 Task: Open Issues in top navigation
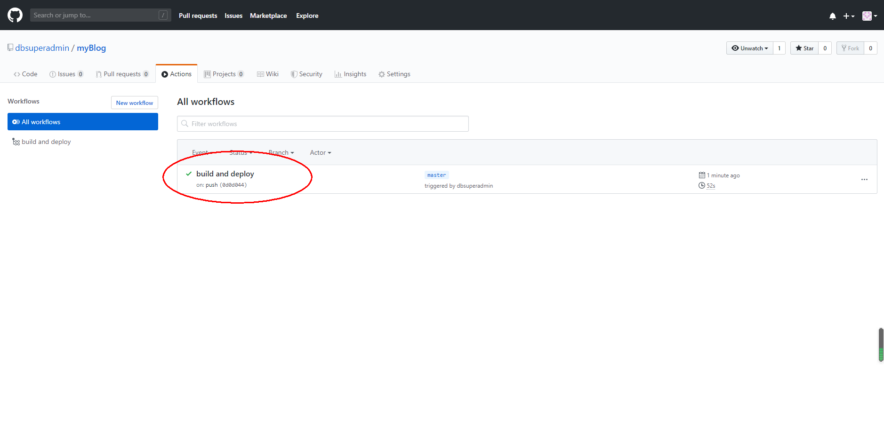click(x=233, y=16)
